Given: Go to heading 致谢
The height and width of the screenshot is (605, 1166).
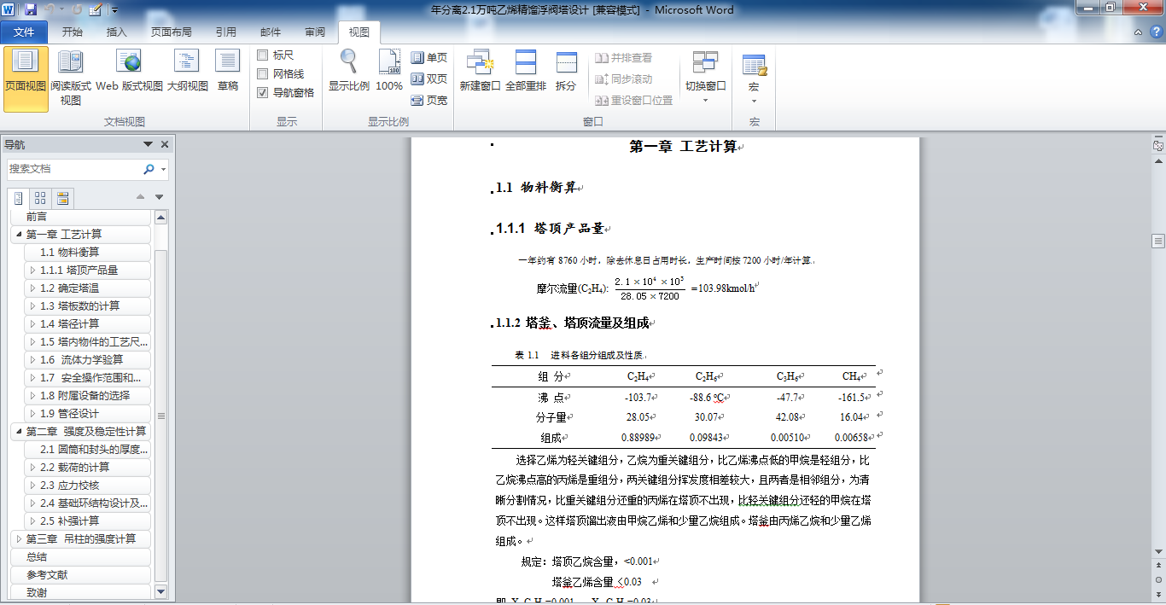Looking at the screenshot, I should click(81, 592).
